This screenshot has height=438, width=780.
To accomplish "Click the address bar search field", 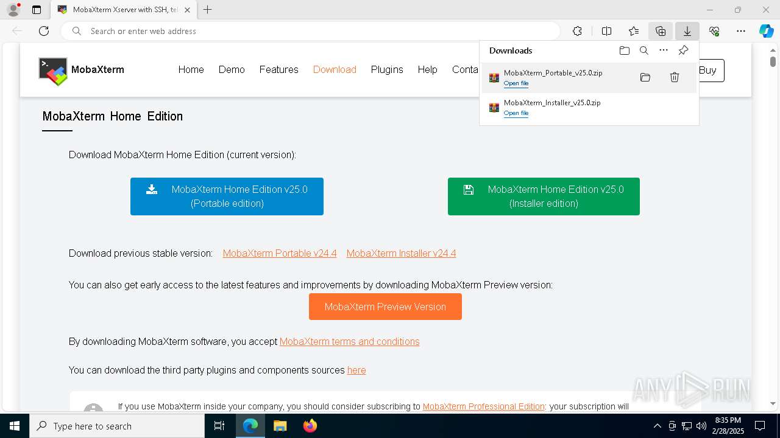I will (x=311, y=31).
